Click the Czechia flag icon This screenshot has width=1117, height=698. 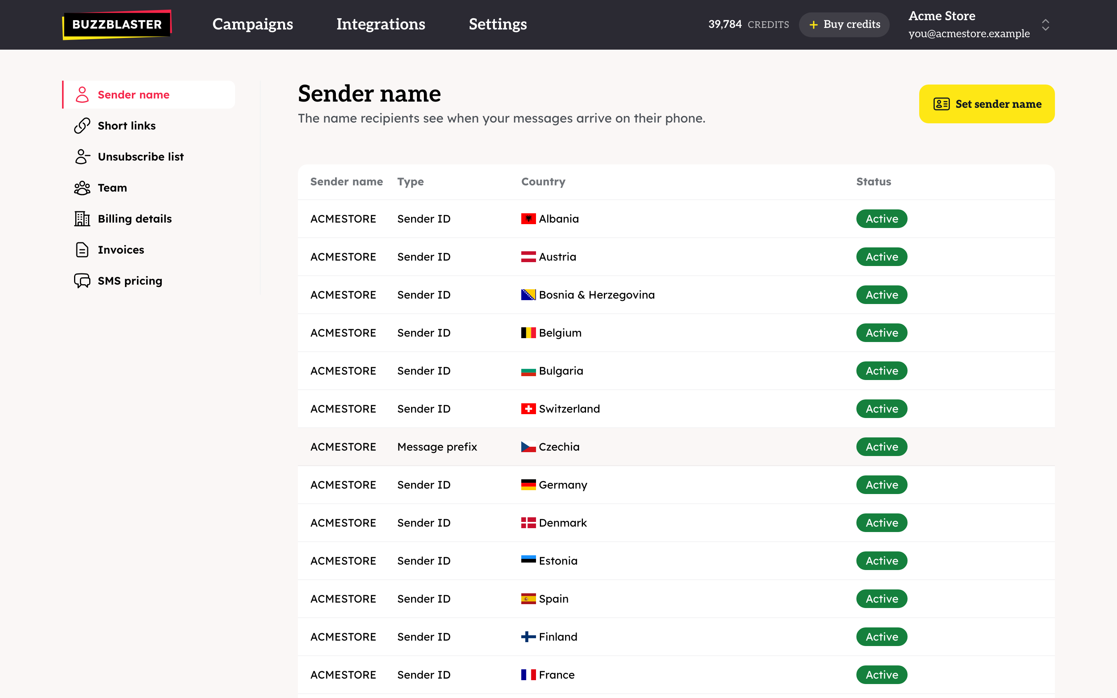click(x=529, y=447)
